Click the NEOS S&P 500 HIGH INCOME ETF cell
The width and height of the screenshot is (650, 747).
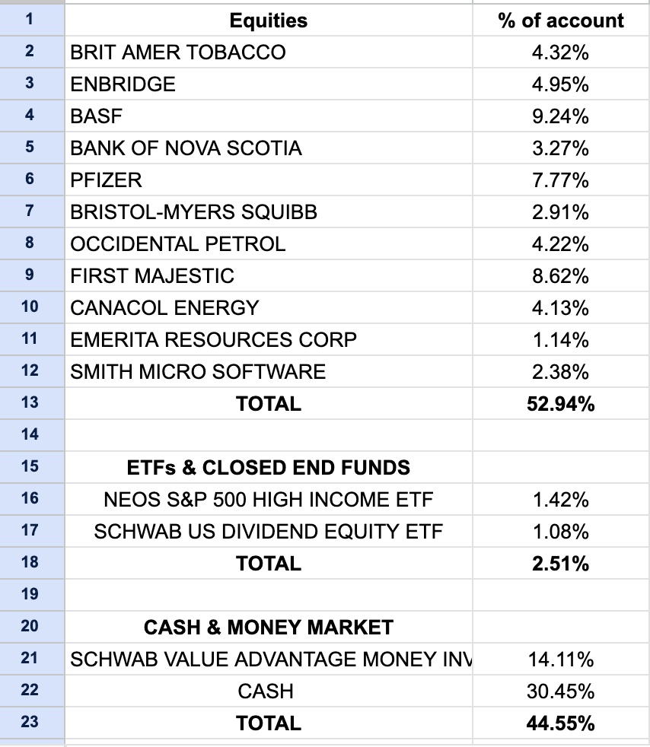[268, 499]
